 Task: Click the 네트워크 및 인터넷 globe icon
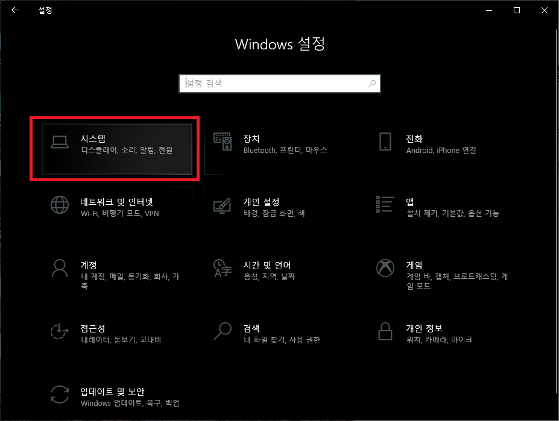tap(60, 205)
